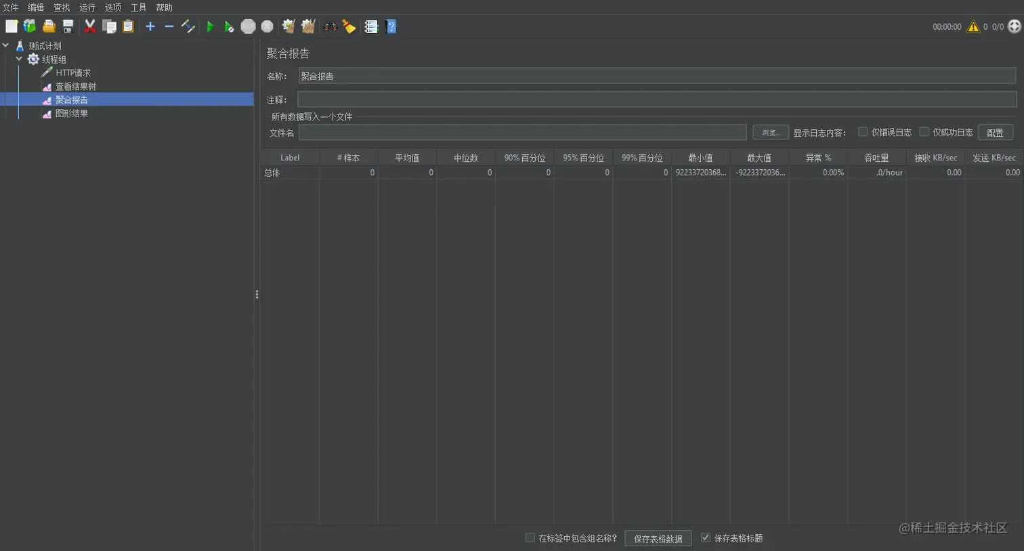Open the 帮助 menu
This screenshot has height=551, width=1024.
click(x=165, y=7)
